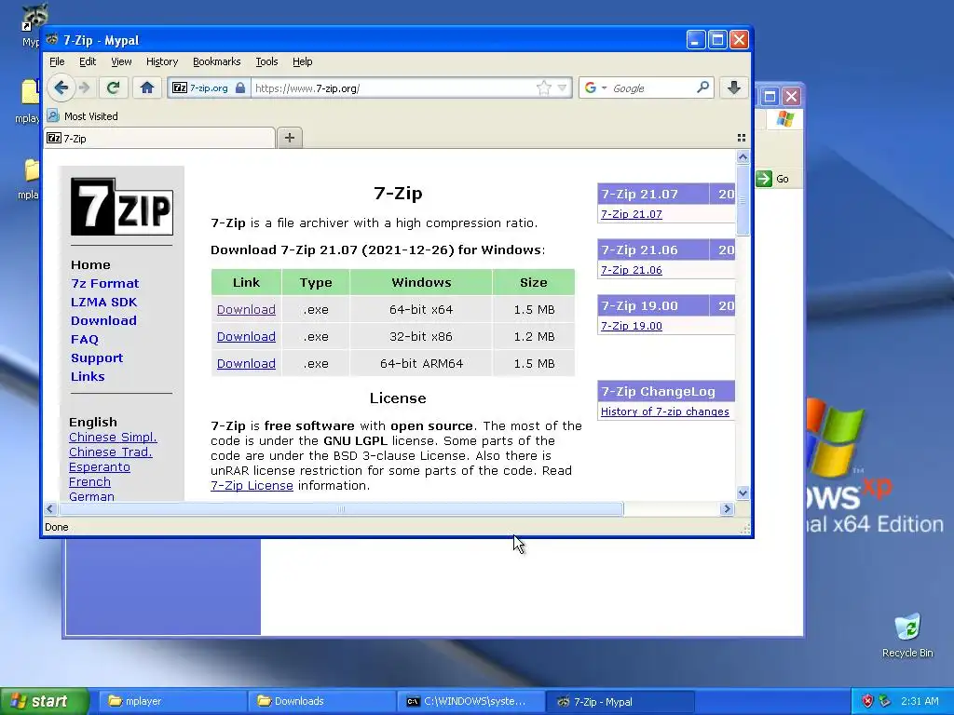Switch to C:\WINDOWS\system command prompt taskbar item

tap(470, 702)
